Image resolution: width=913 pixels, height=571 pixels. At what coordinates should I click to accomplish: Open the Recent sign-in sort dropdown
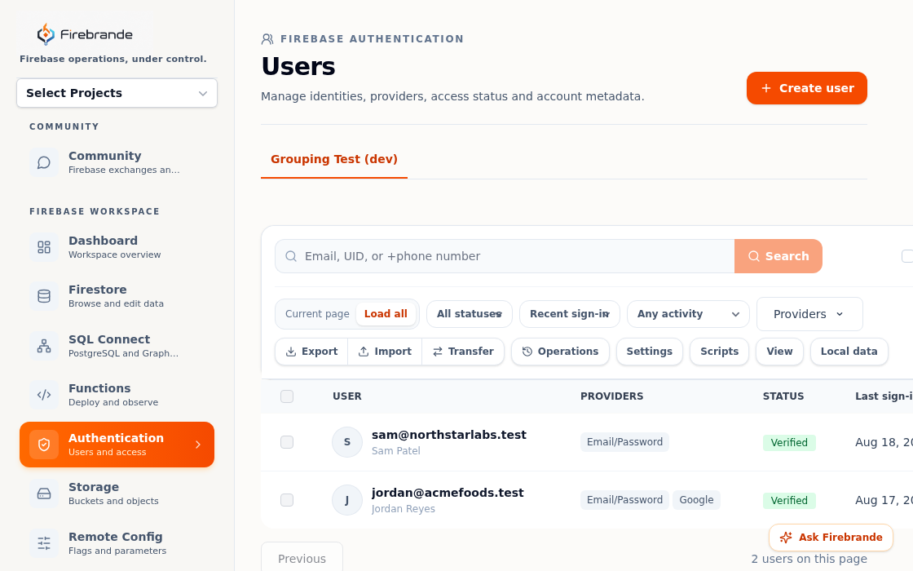[x=570, y=314]
